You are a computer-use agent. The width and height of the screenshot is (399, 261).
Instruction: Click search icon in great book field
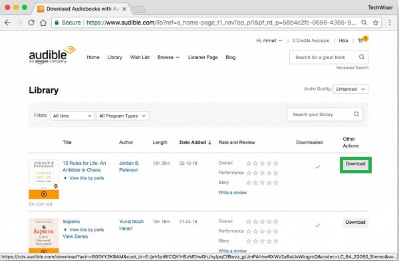pyautogui.click(x=362, y=57)
